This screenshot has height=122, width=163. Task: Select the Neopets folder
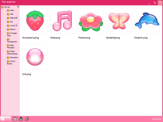[12, 58]
